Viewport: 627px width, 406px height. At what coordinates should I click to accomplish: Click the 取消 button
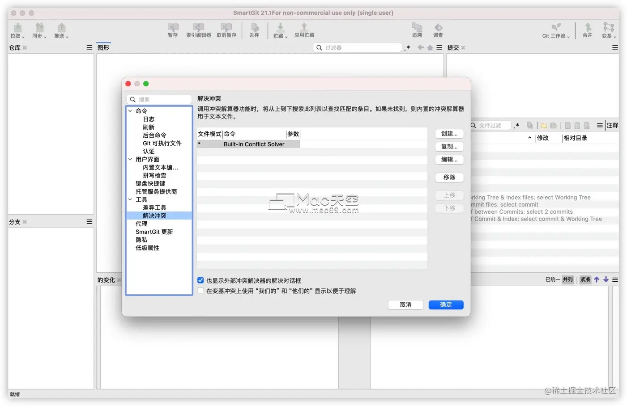tap(405, 304)
